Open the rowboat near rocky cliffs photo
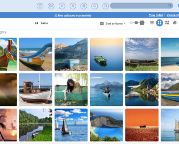This screenshot has width=179, height=144. pyautogui.click(x=71, y=54)
